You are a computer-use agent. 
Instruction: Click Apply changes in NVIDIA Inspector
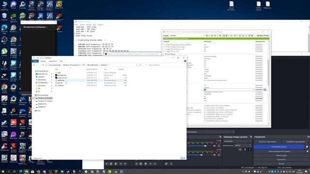[x=263, y=35]
